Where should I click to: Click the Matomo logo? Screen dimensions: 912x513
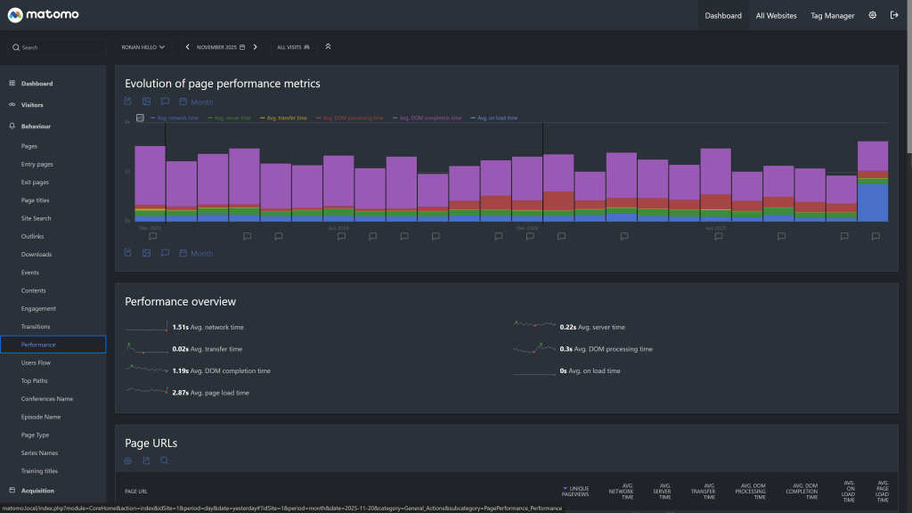pos(45,15)
